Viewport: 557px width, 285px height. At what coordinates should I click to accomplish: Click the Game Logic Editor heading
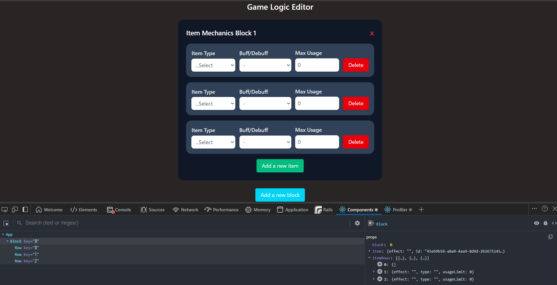click(x=280, y=7)
